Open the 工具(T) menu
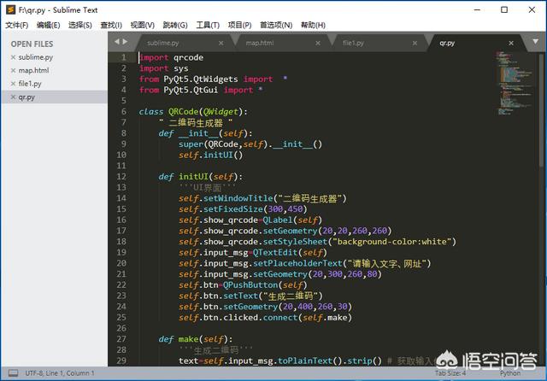Image resolution: width=547 pixels, height=381 pixels. [208, 25]
